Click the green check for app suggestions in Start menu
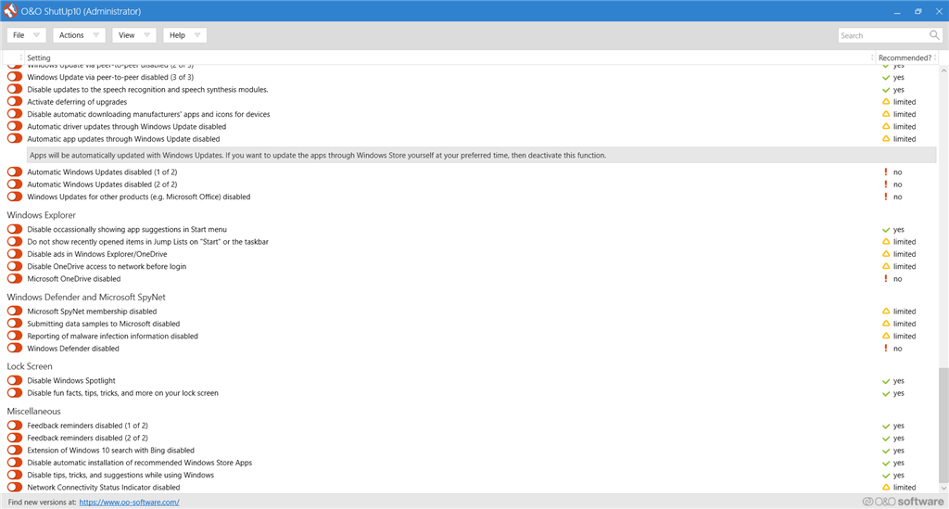This screenshot has height=509, width=949. pos(886,230)
